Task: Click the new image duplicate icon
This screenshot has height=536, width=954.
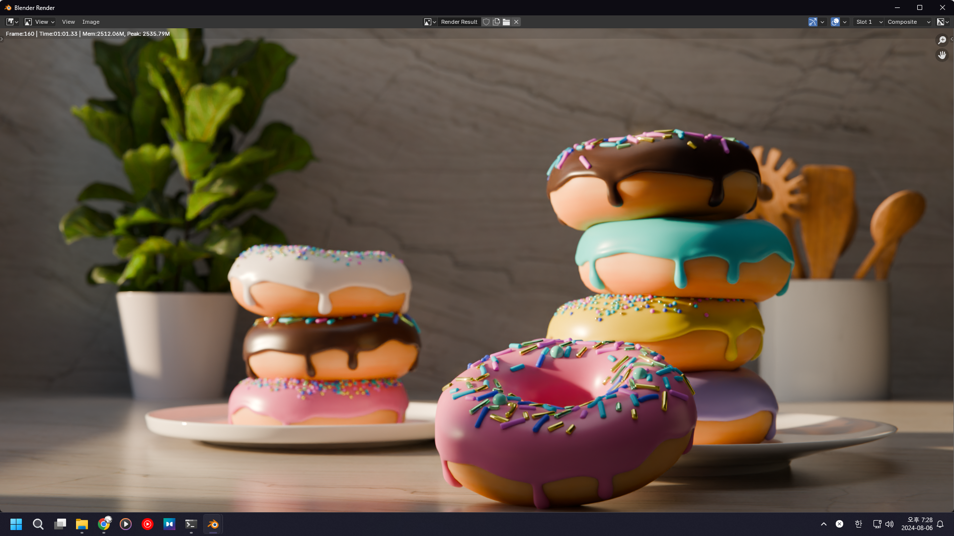Action: pos(496,22)
